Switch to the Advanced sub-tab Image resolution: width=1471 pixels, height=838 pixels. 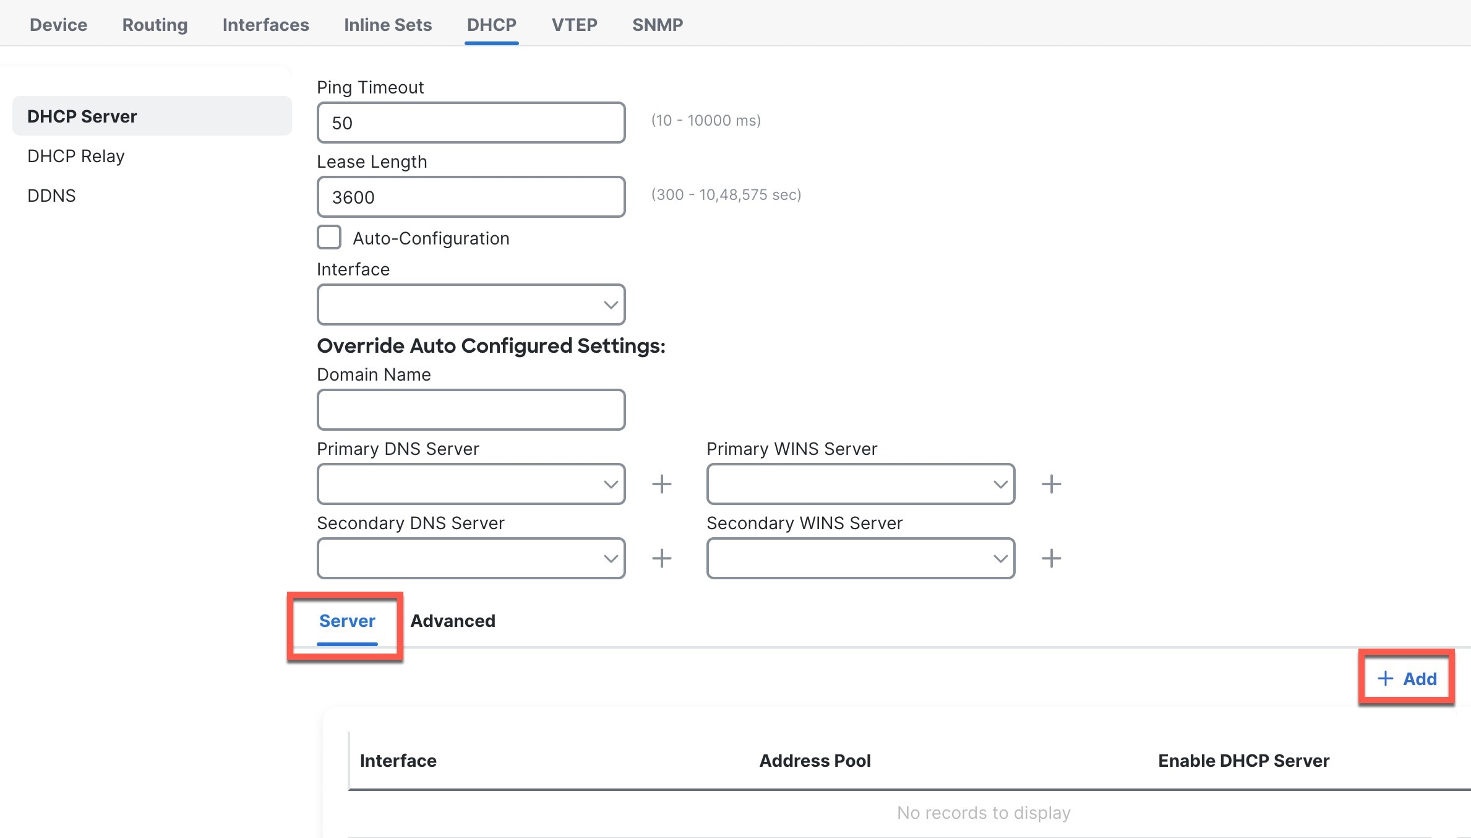click(453, 621)
